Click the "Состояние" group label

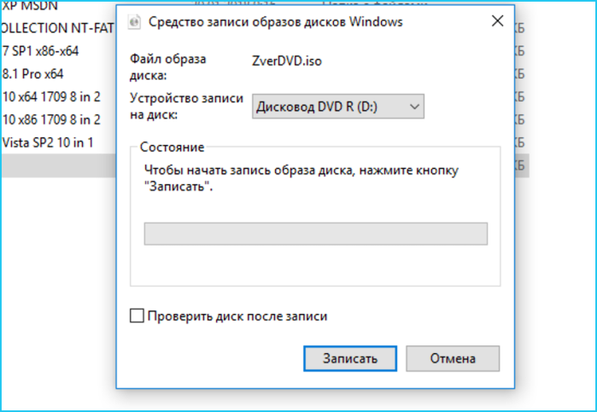tap(172, 147)
